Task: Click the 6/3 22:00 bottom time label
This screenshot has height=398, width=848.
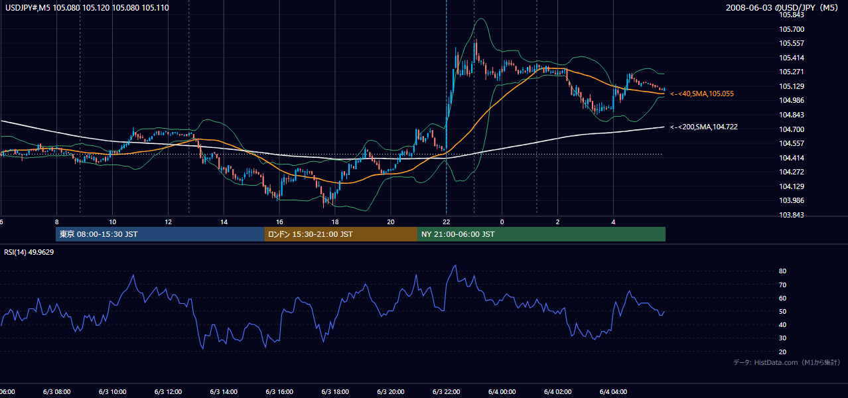Action: 447,392
